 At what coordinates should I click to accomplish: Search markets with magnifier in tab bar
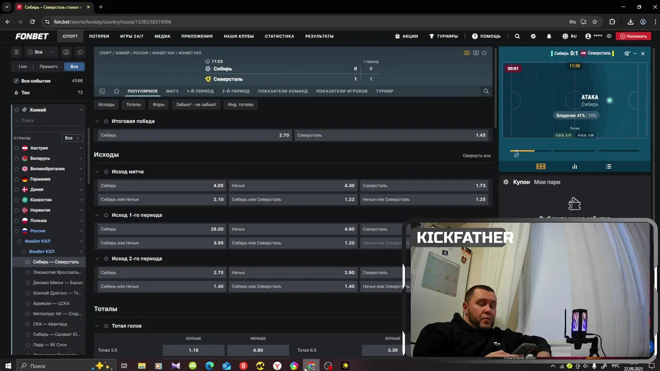click(x=486, y=91)
